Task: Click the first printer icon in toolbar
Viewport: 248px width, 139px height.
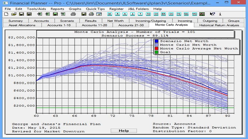Action: pyautogui.click(x=73, y=14)
